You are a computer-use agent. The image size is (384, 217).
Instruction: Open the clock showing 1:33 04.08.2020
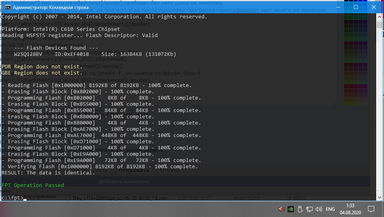click(350, 209)
